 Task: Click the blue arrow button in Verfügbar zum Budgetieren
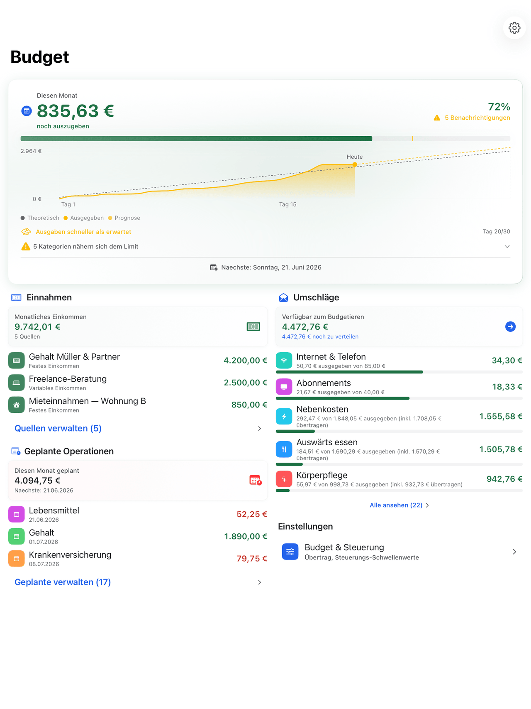tap(511, 326)
